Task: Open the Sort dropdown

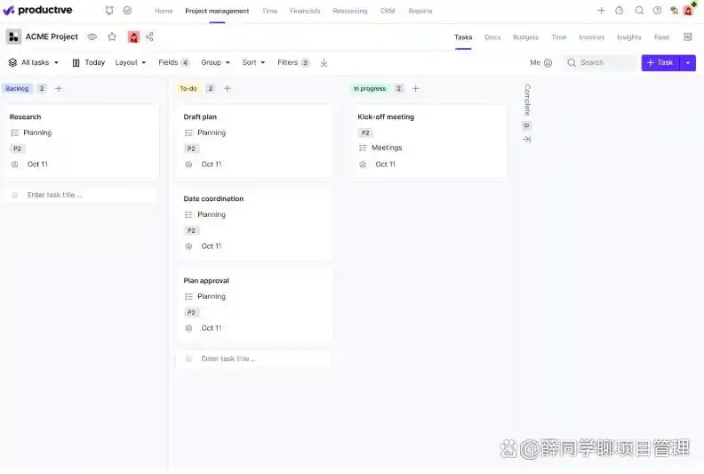Action: tap(253, 62)
